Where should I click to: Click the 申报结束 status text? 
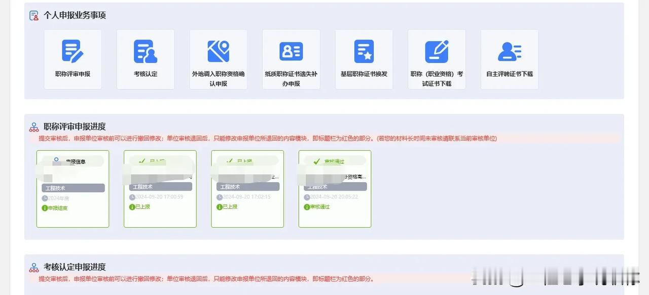click(x=58, y=208)
